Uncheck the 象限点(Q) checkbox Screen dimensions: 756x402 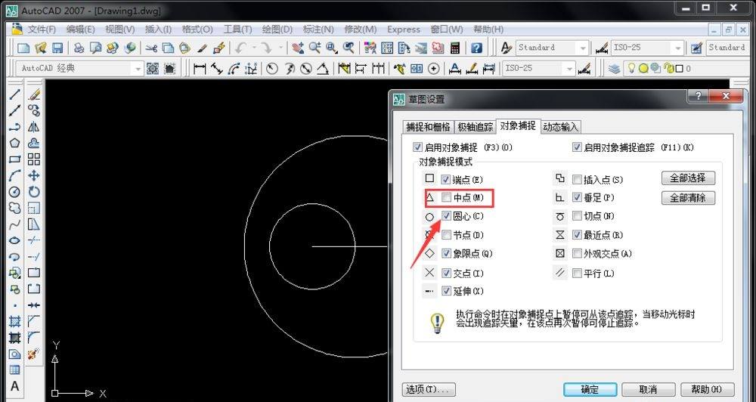[446, 253]
